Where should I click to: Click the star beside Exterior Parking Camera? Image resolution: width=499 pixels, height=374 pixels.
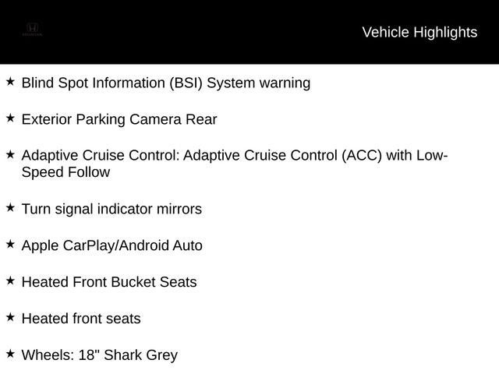(10, 118)
